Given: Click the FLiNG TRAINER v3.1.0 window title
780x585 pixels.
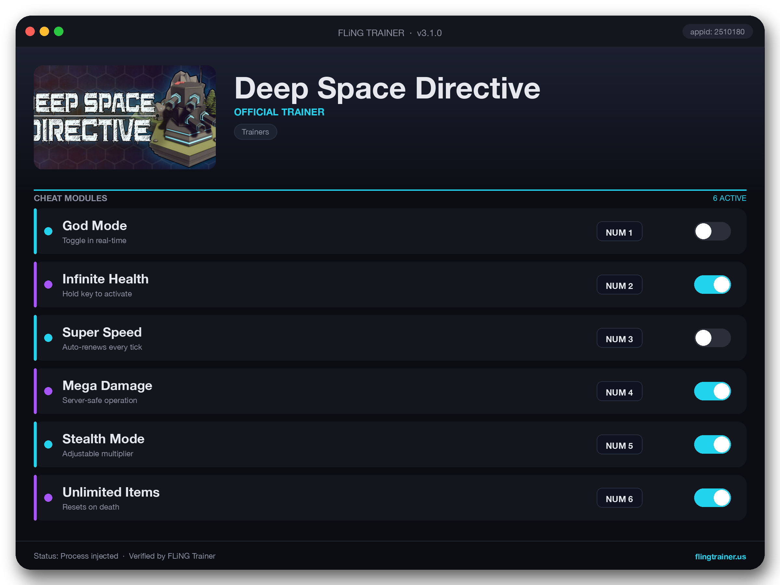Looking at the screenshot, I should (x=390, y=33).
